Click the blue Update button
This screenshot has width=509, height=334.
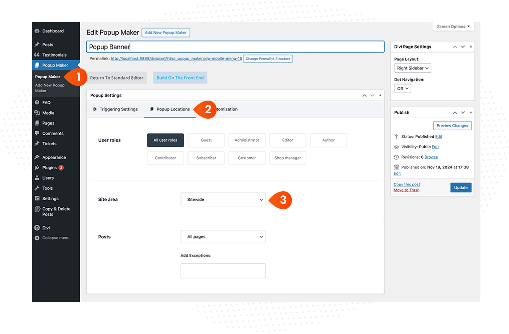click(461, 188)
